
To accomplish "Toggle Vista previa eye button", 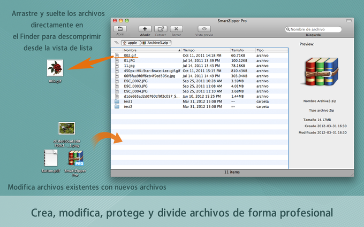I will (x=204, y=29).
